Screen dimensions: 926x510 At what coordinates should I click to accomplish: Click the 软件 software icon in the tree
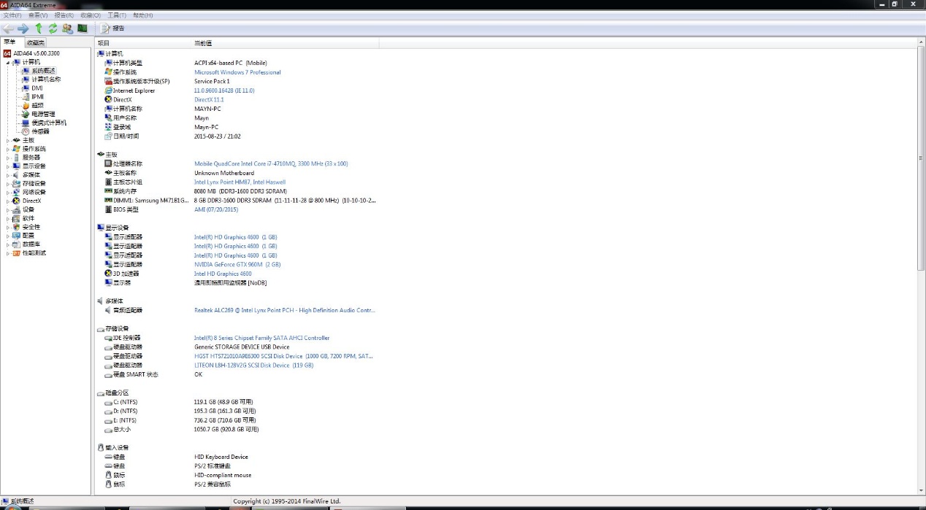[x=16, y=218]
